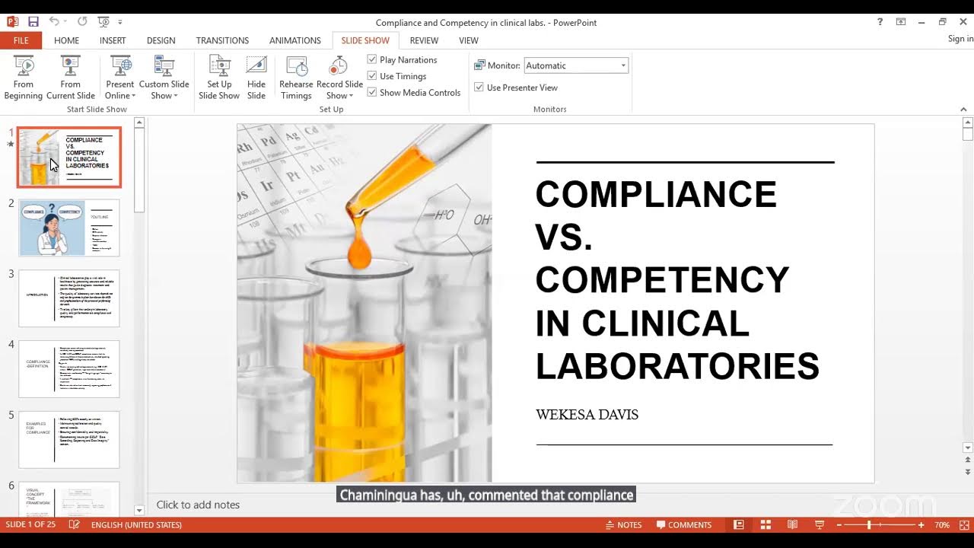Screen dimensions: 974x548
Task: Open the COMMENTS pane button
Action: (684, 525)
